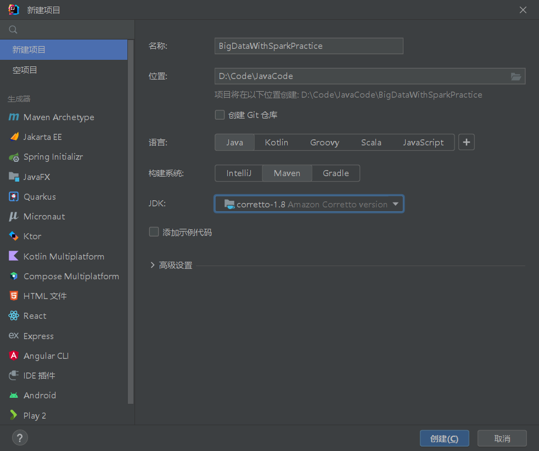Add another language with plus button
This screenshot has width=539, height=451.
tap(467, 143)
